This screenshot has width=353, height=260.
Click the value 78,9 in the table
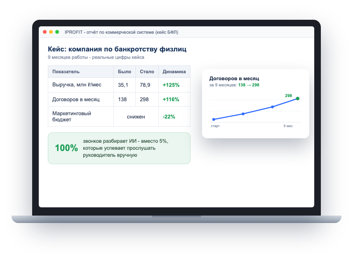click(145, 85)
